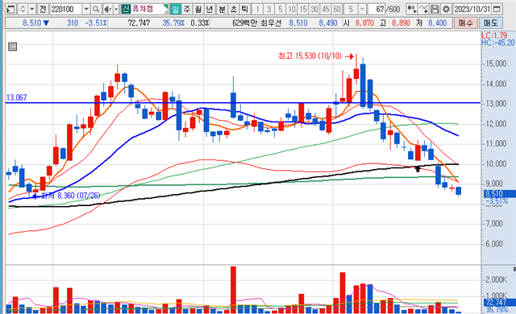The image size is (516, 314).
Task: Switch to the 월 monthly chart period
Action: point(198,9)
